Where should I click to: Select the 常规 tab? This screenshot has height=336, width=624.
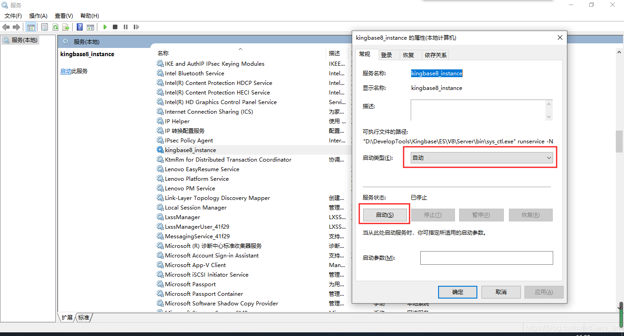(365, 54)
